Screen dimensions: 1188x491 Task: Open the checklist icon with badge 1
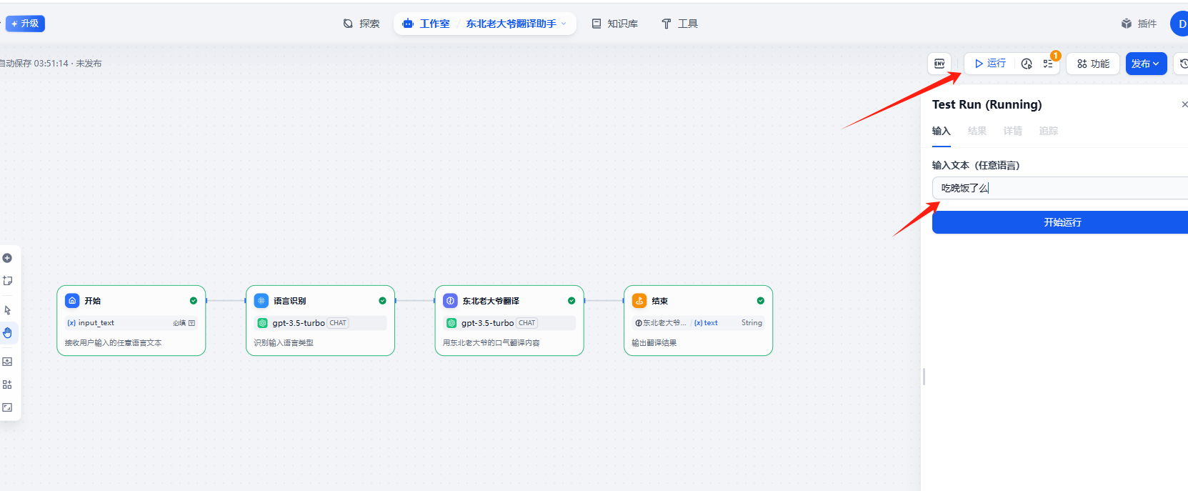[x=1048, y=64]
